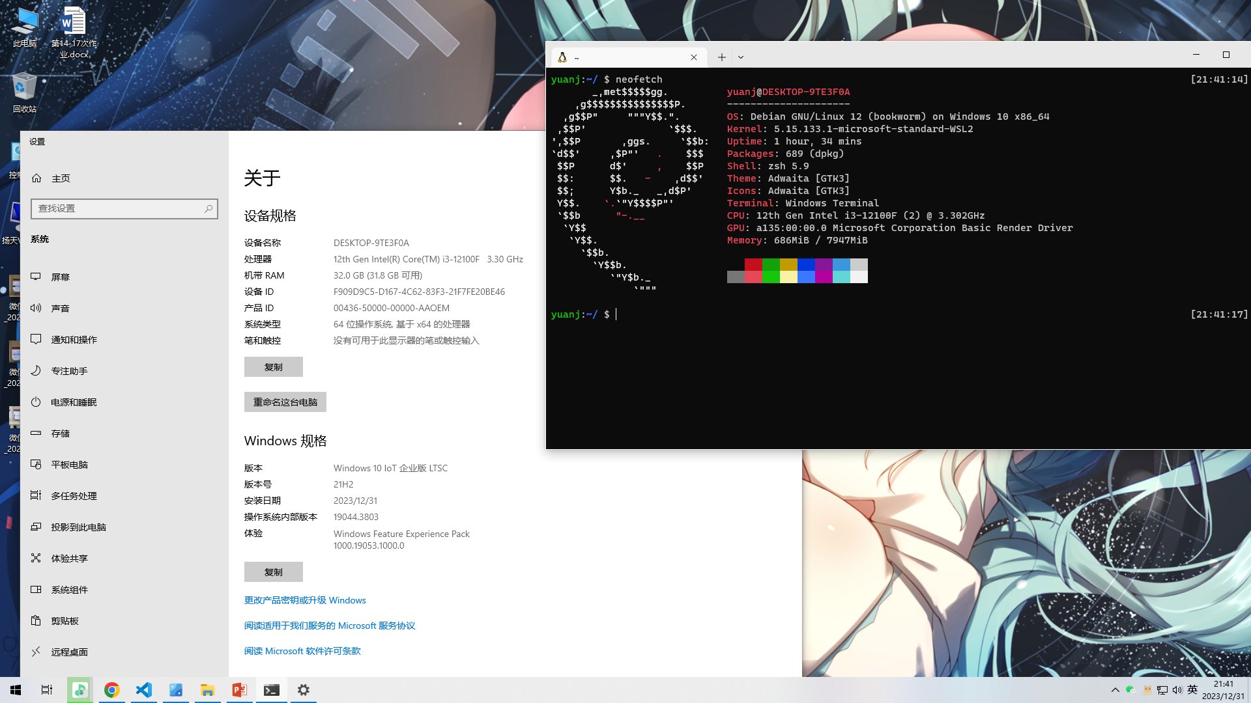The image size is (1251, 703).
Task: Click the OS line in neofetch output
Action: (x=888, y=117)
